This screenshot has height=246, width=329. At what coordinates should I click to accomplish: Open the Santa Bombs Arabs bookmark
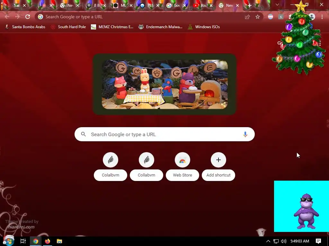pos(25,27)
